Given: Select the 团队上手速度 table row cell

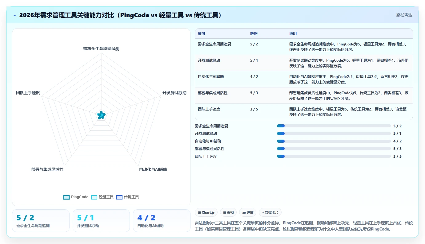Looking at the screenshot, I should pyautogui.click(x=209, y=109).
